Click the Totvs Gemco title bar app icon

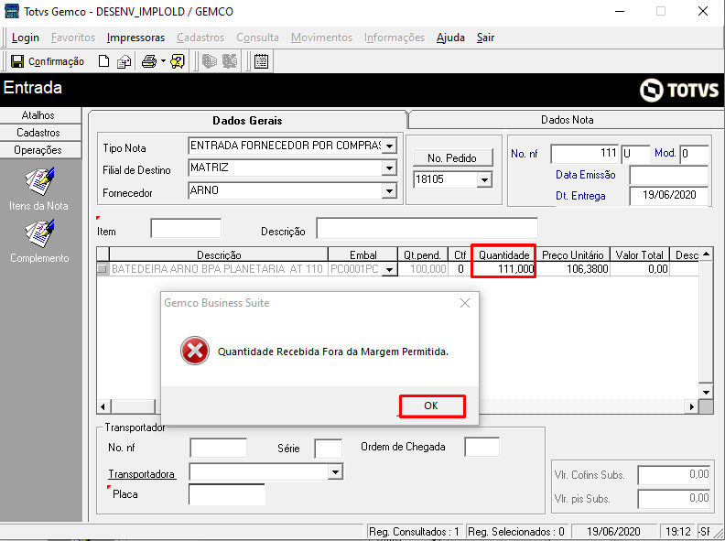click(11, 11)
